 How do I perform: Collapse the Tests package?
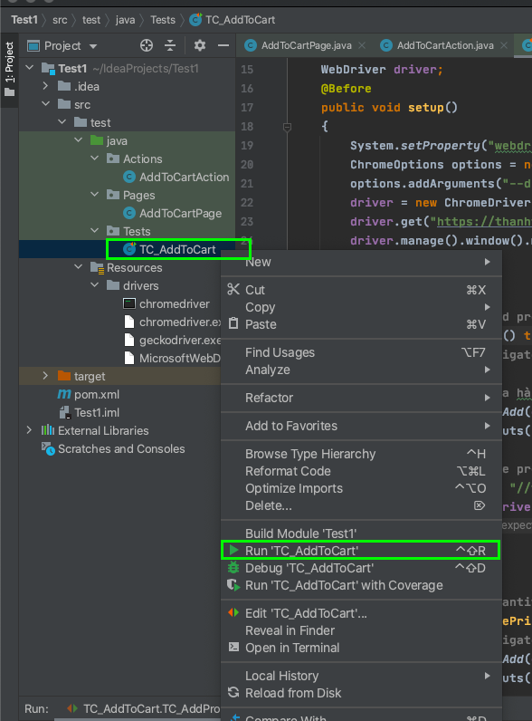[x=95, y=230]
